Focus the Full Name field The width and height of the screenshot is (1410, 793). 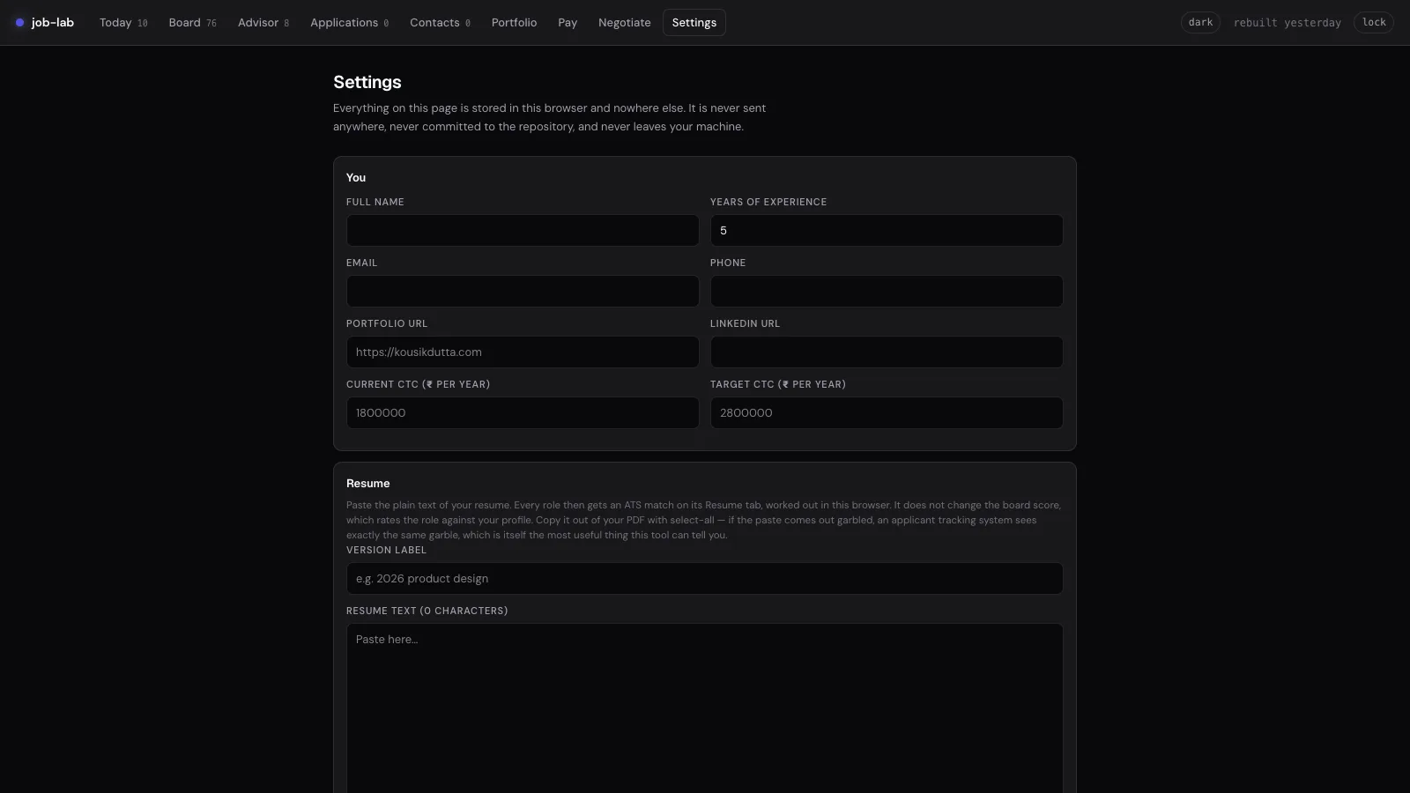pos(523,231)
